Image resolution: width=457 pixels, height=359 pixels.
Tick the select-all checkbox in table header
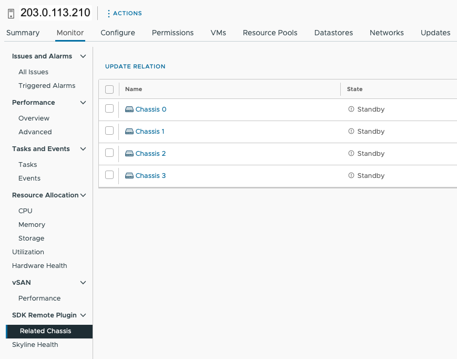109,89
